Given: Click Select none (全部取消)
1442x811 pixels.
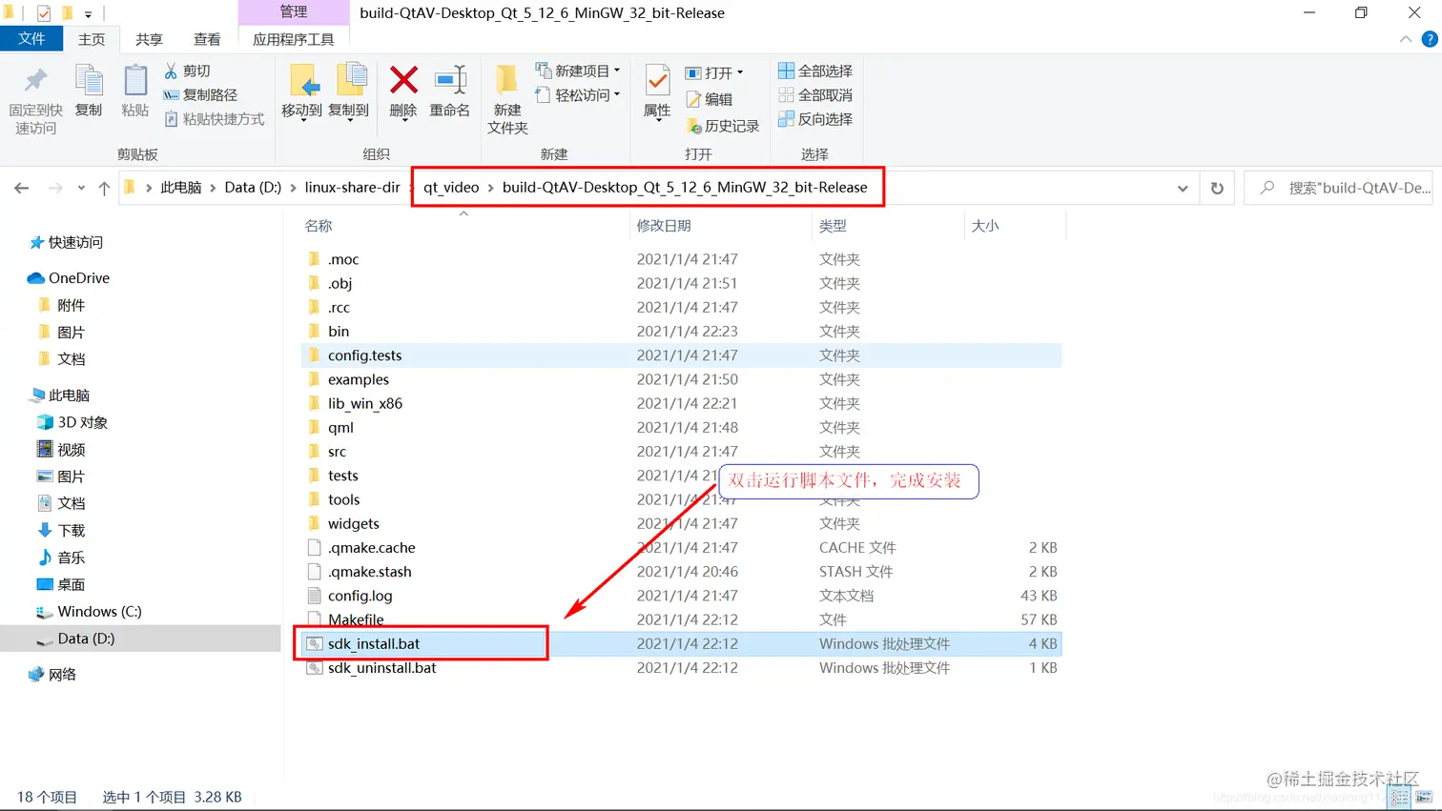Looking at the screenshot, I should [815, 95].
